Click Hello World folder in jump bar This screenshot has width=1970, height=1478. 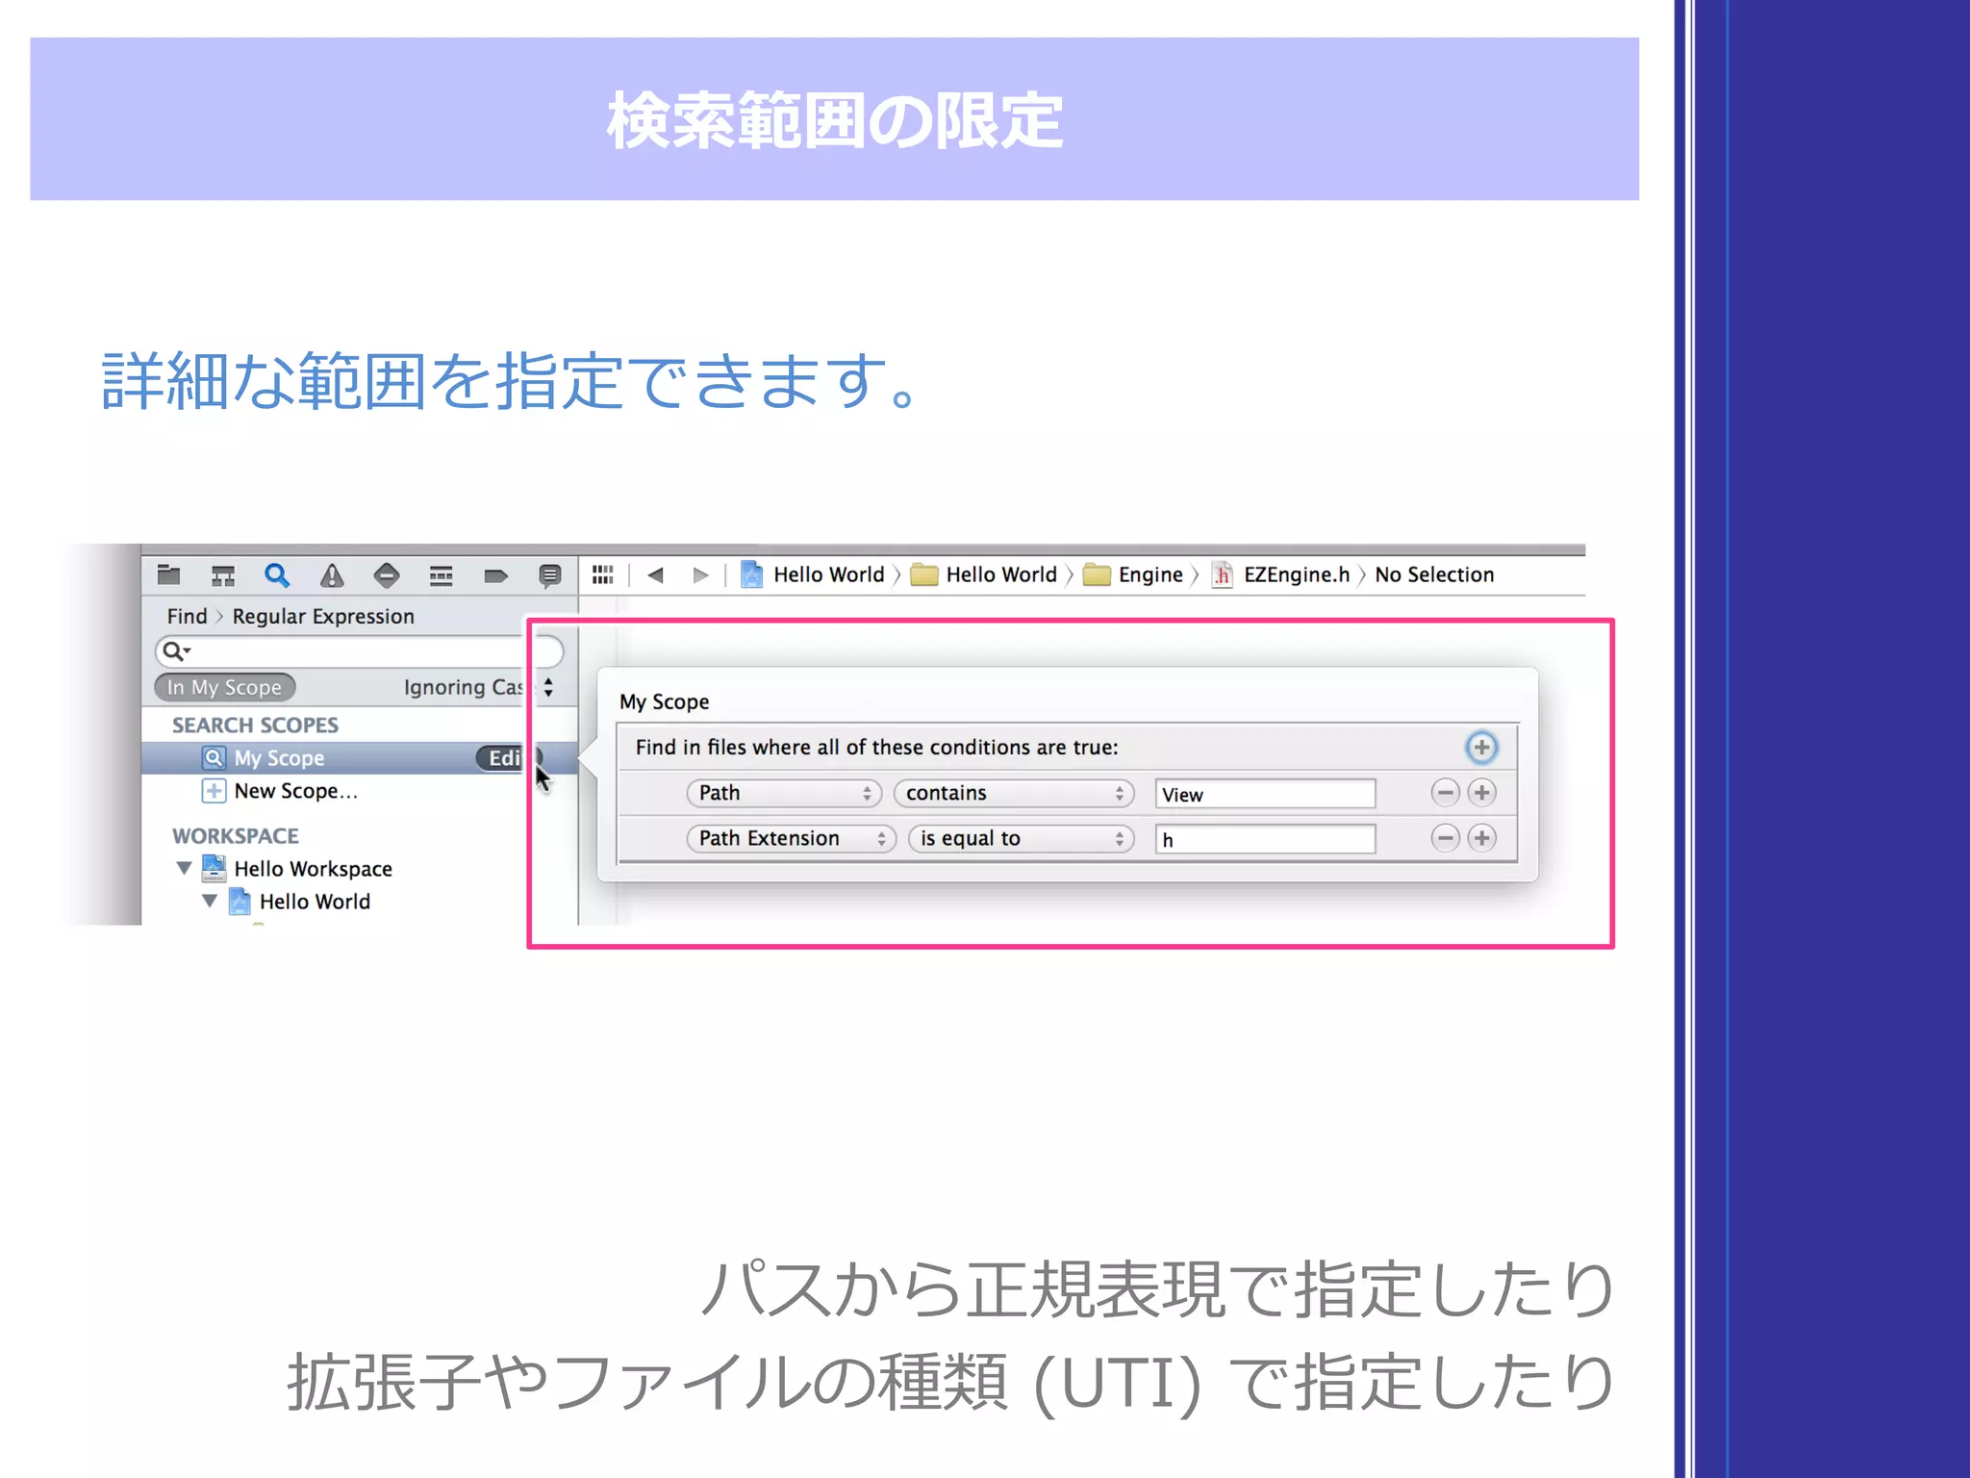(984, 575)
